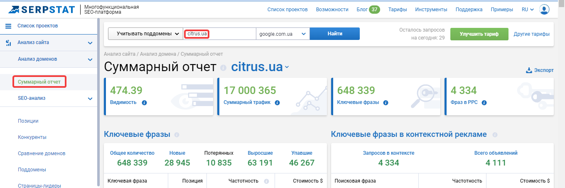
Task: Select Страницы-лидеры in the sidebar
Action: coord(39,186)
